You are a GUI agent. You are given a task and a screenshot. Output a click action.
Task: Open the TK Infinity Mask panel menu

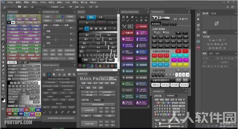coord(75,12)
